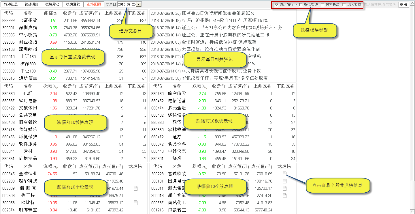
Task: View the 龙虎榜 icon for 海大集团
Action: tap(284, 188)
